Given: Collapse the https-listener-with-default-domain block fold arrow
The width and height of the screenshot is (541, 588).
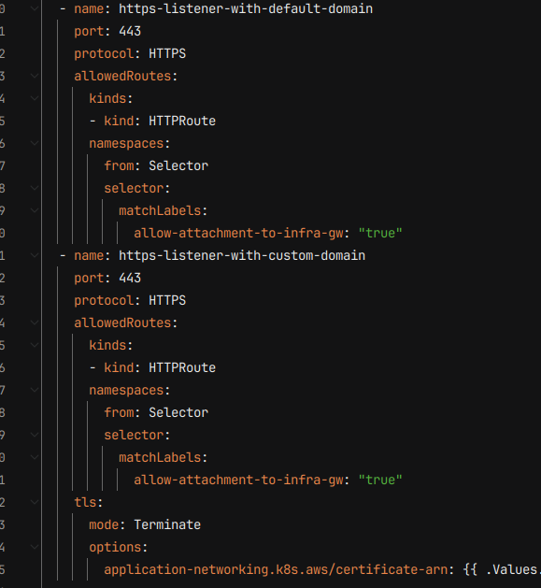Looking at the screenshot, I should (x=35, y=8).
